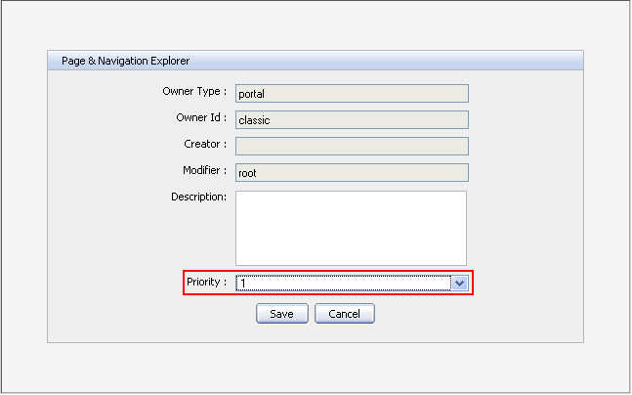Select the Modifier field containing root
The height and width of the screenshot is (395, 632).
click(352, 172)
